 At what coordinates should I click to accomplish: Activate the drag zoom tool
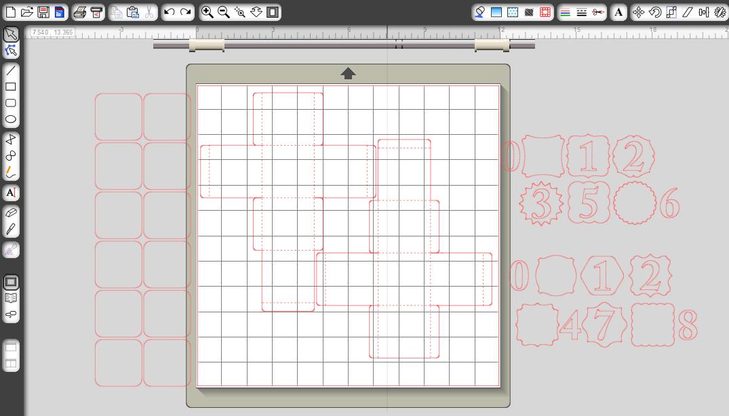click(256, 12)
